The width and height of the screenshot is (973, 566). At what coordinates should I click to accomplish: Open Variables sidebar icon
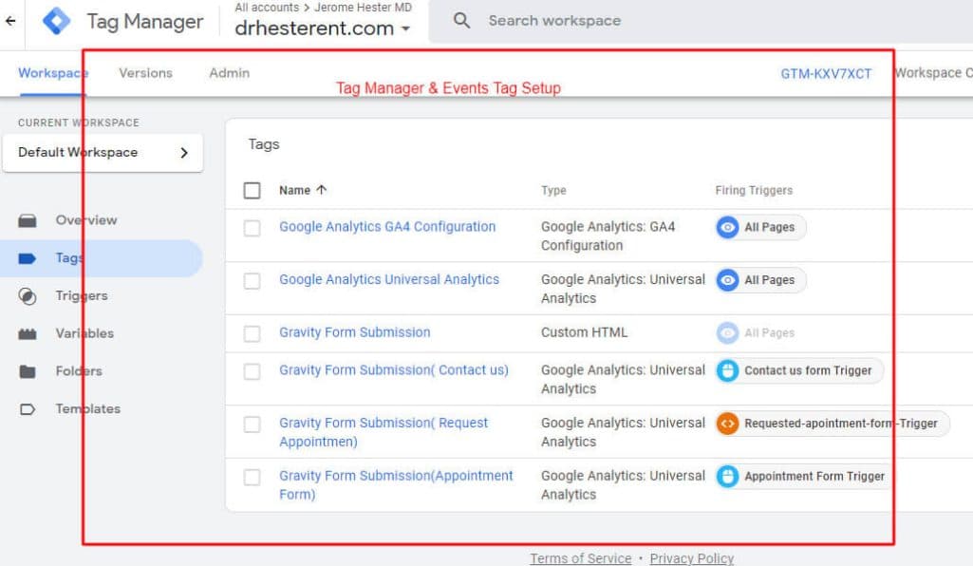[28, 334]
